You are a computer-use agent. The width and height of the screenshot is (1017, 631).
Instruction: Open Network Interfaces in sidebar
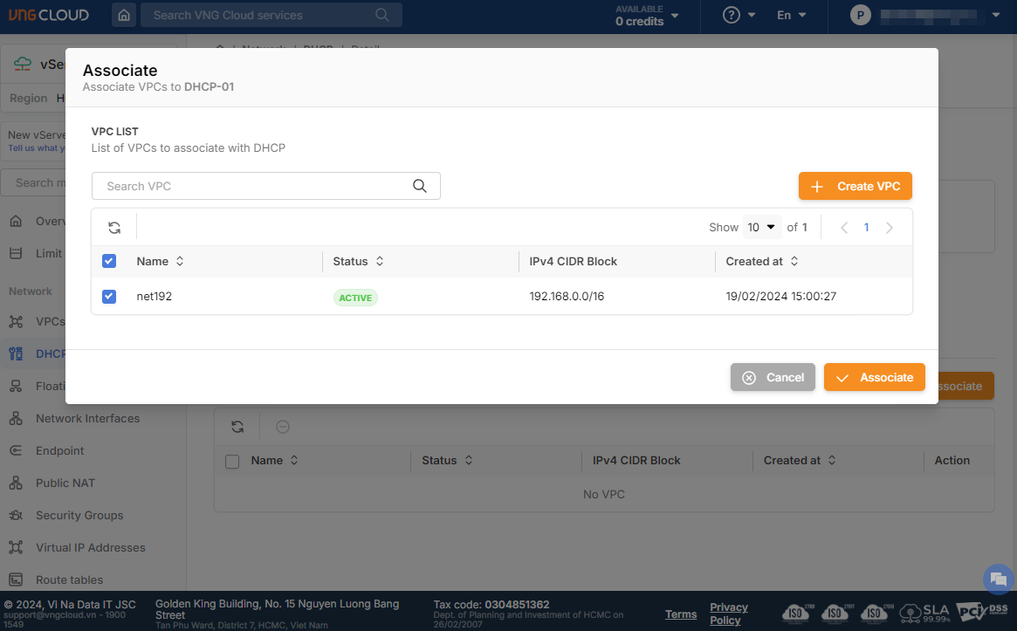pos(87,419)
